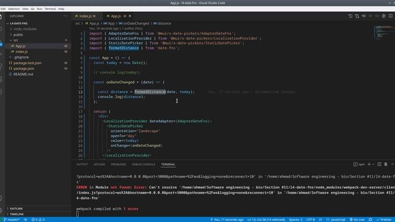Open the Selection menu

click(14, 9)
